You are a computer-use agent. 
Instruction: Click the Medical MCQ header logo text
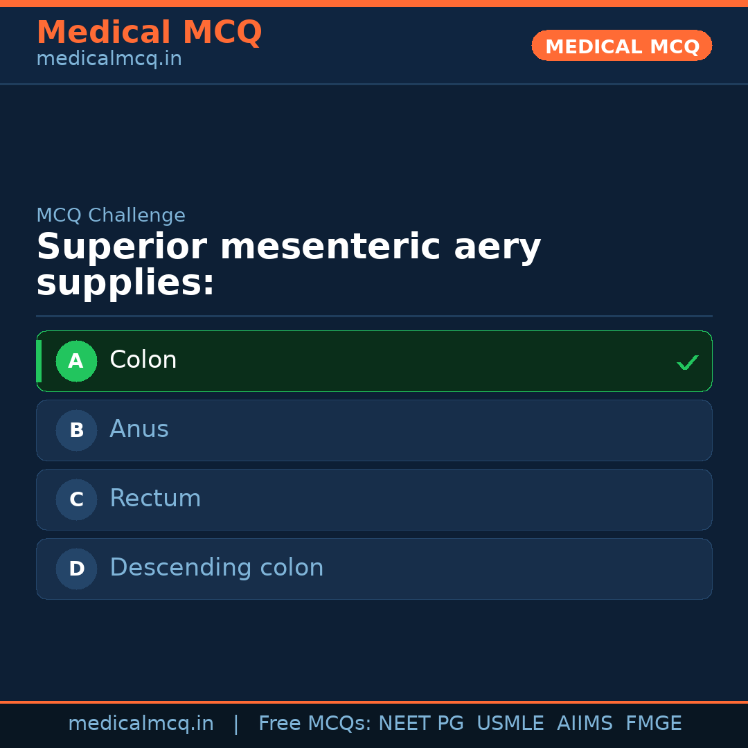(x=149, y=33)
